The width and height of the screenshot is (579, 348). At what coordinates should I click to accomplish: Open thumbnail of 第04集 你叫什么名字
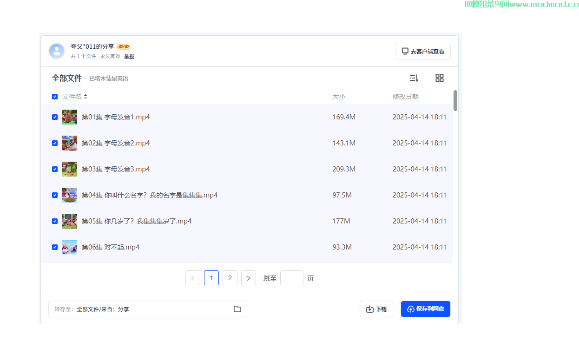(70, 195)
